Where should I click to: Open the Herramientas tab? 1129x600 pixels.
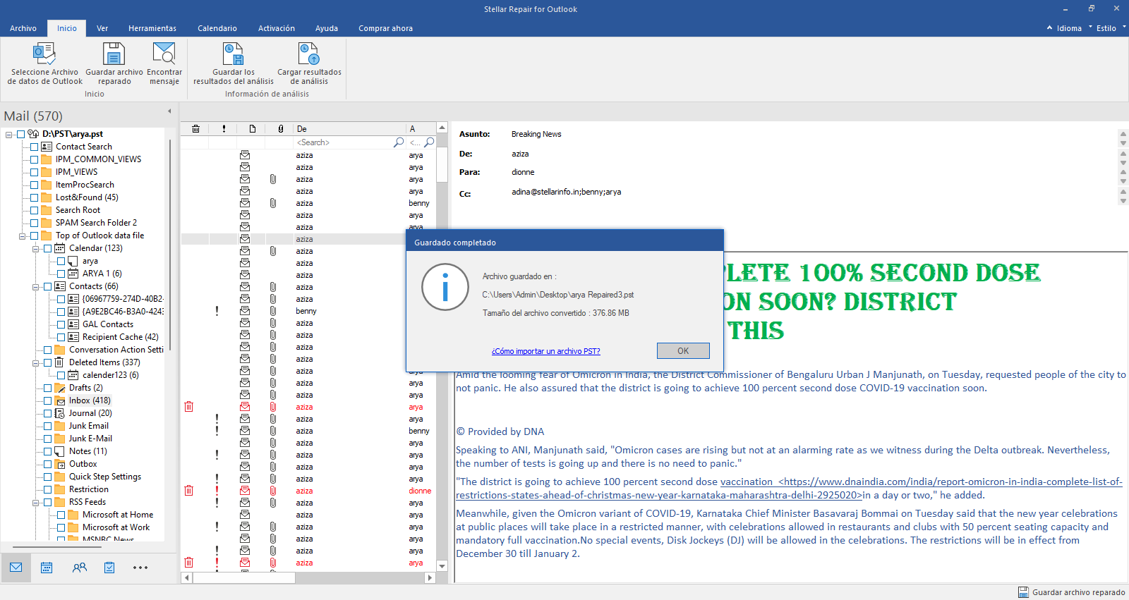click(x=152, y=28)
